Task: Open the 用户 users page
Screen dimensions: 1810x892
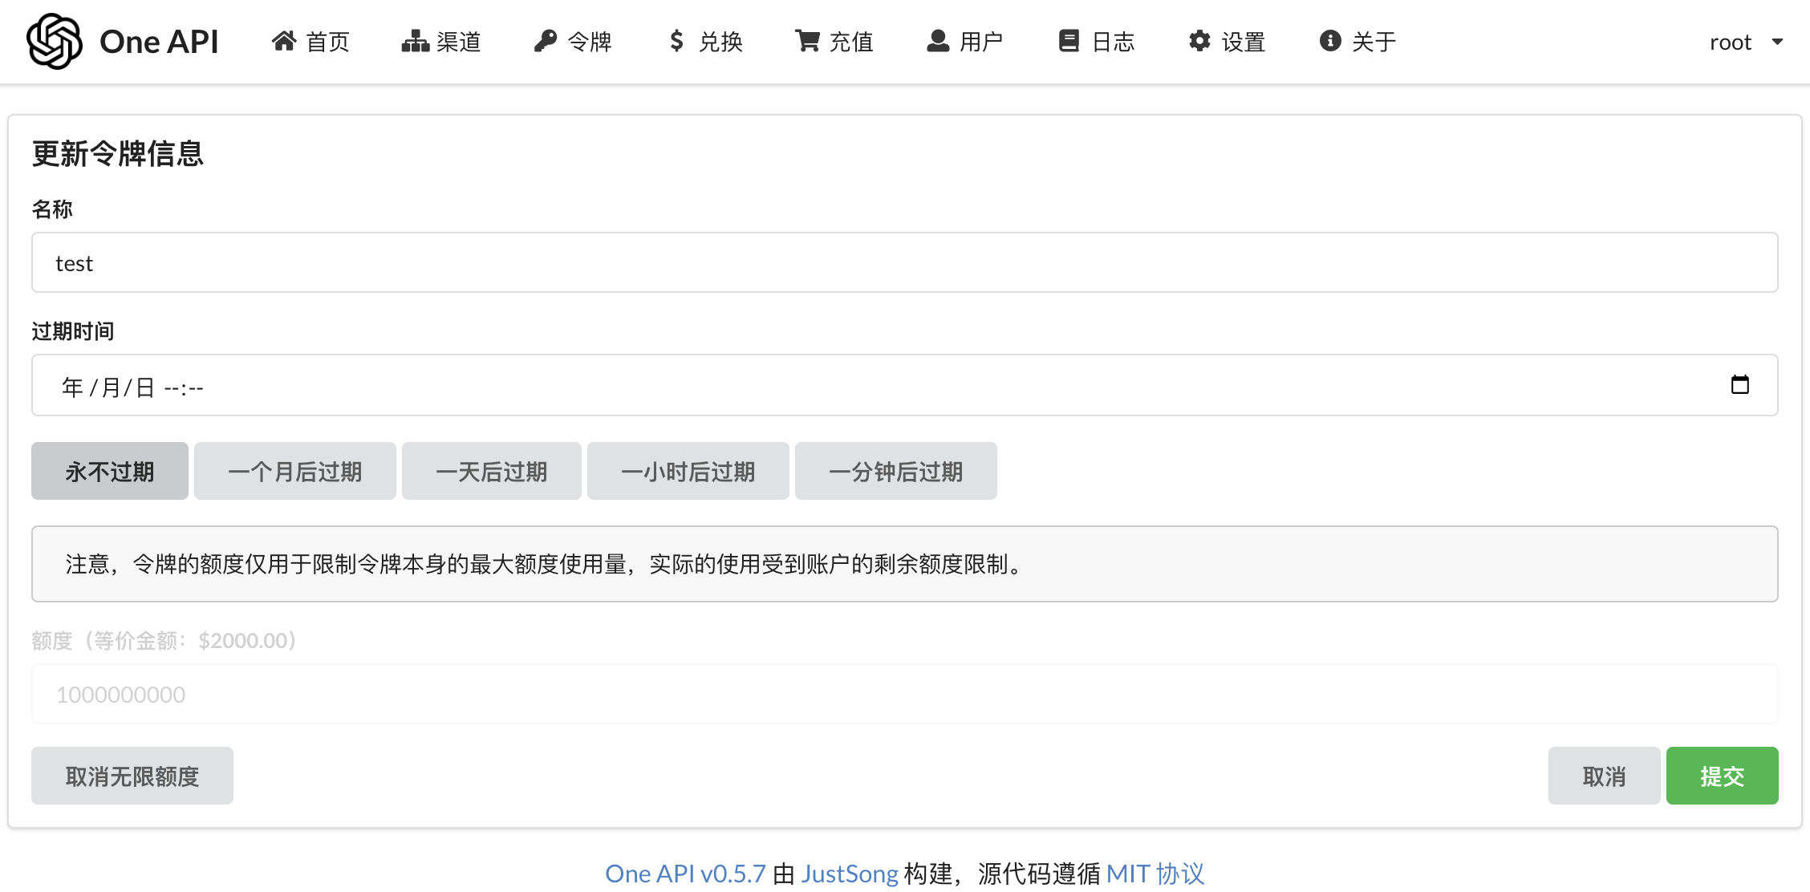Action: pyautogui.click(x=965, y=42)
